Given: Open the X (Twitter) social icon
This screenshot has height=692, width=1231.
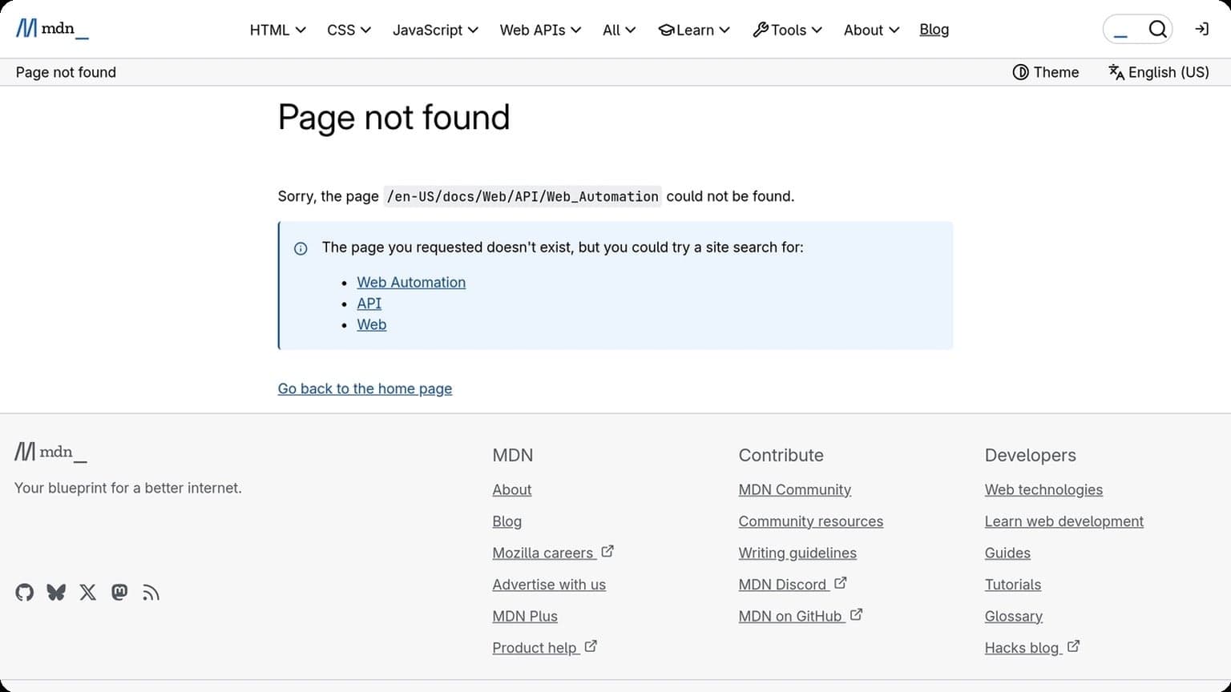Looking at the screenshot, I should tap(88, 593).
